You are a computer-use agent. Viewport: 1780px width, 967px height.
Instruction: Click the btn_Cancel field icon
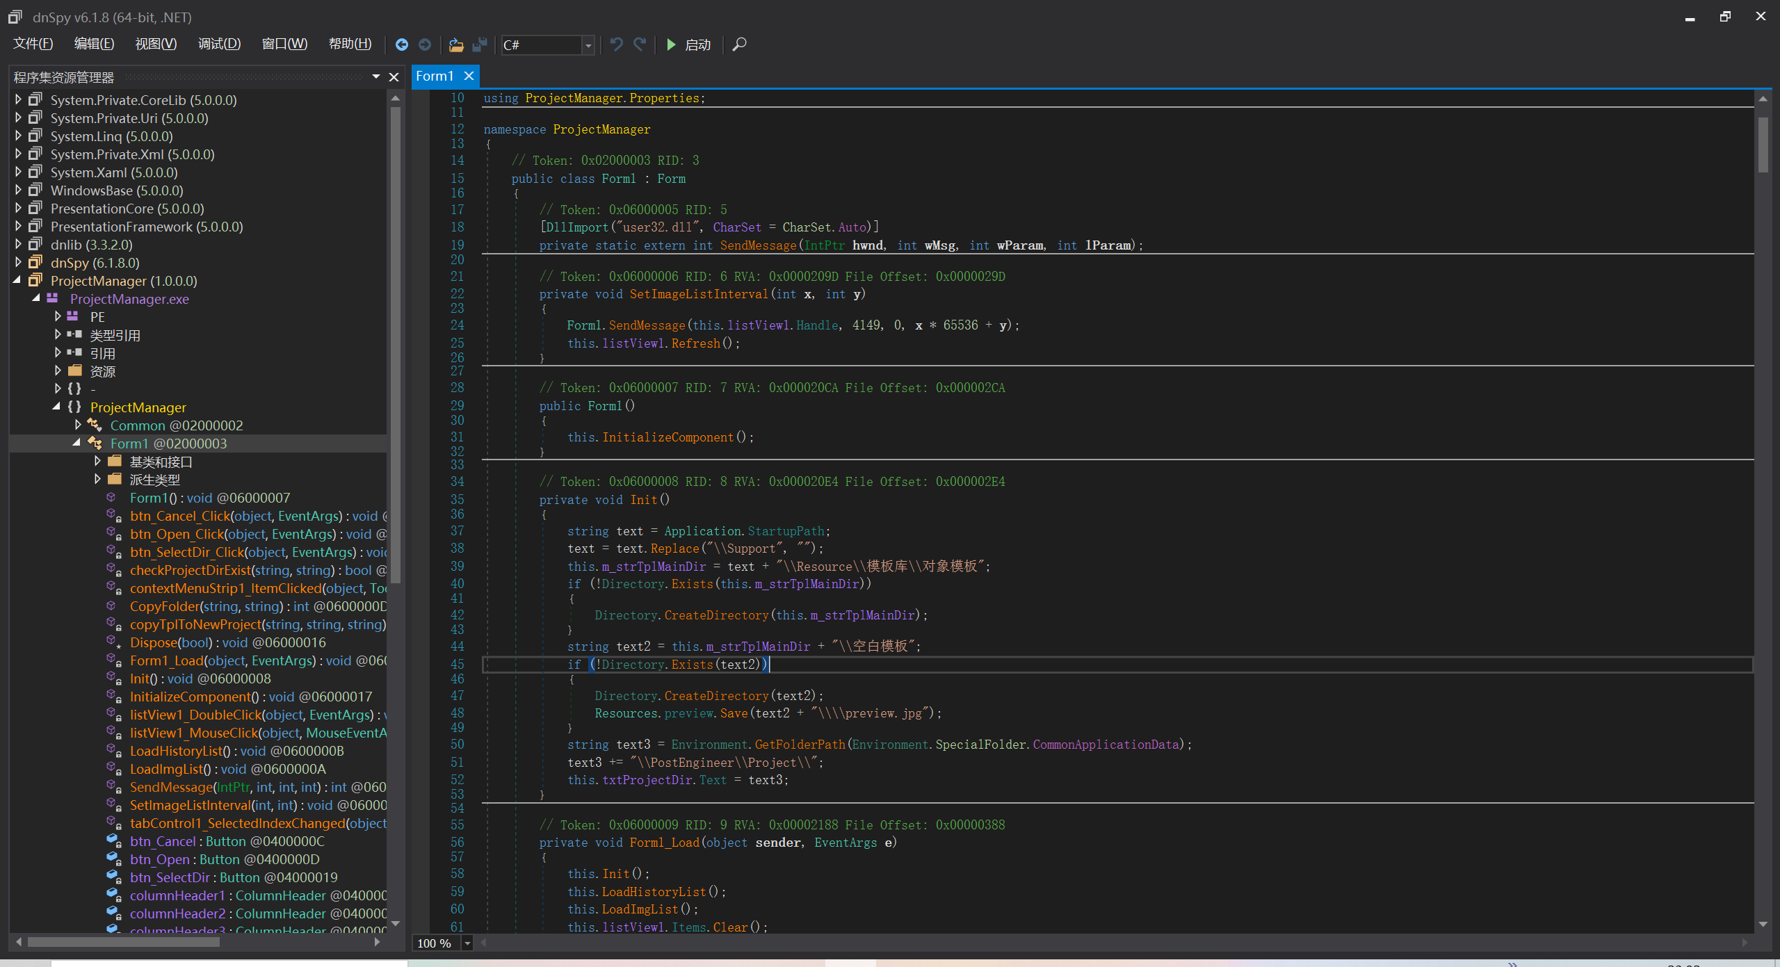[x=114, y=840]
